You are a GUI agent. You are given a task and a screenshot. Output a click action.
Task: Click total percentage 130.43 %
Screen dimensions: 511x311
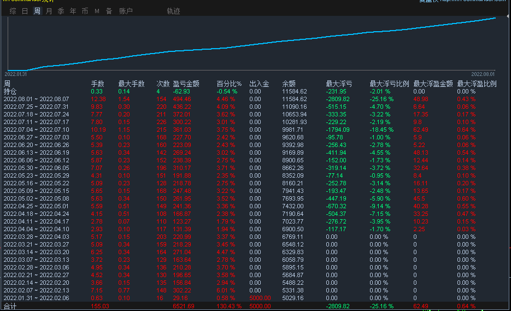coord(229,306)
